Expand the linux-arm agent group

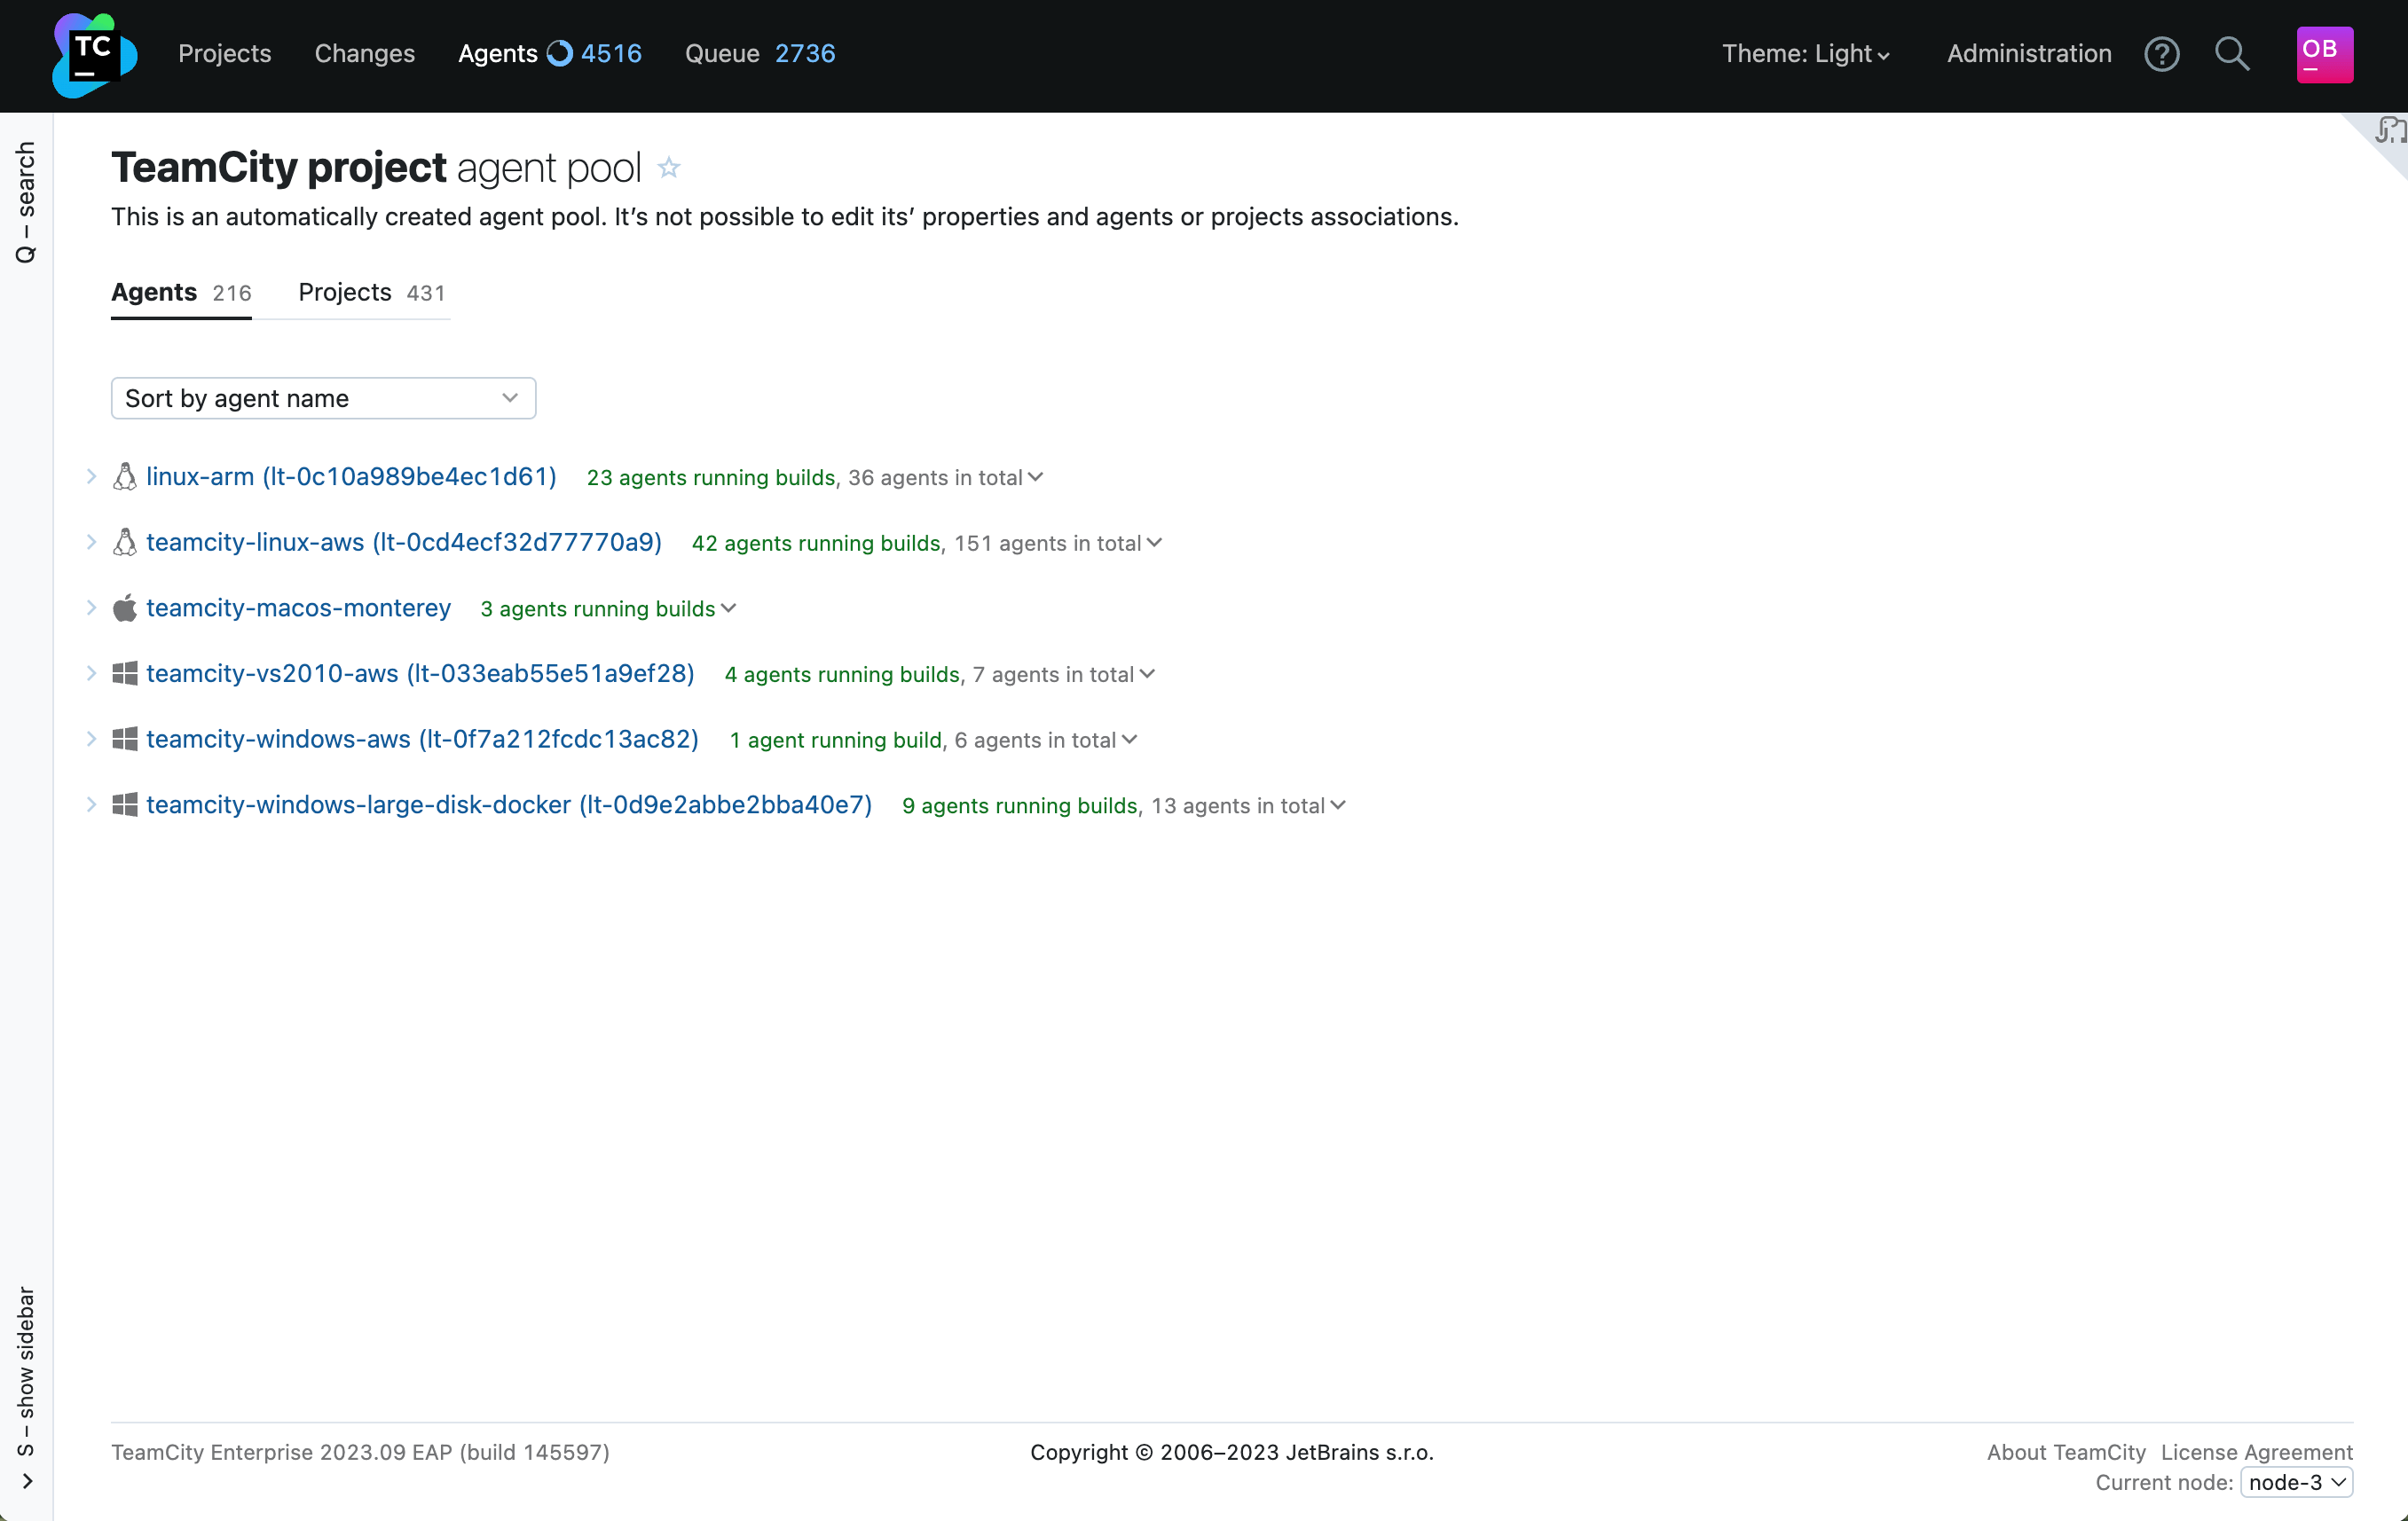(91, 476)
